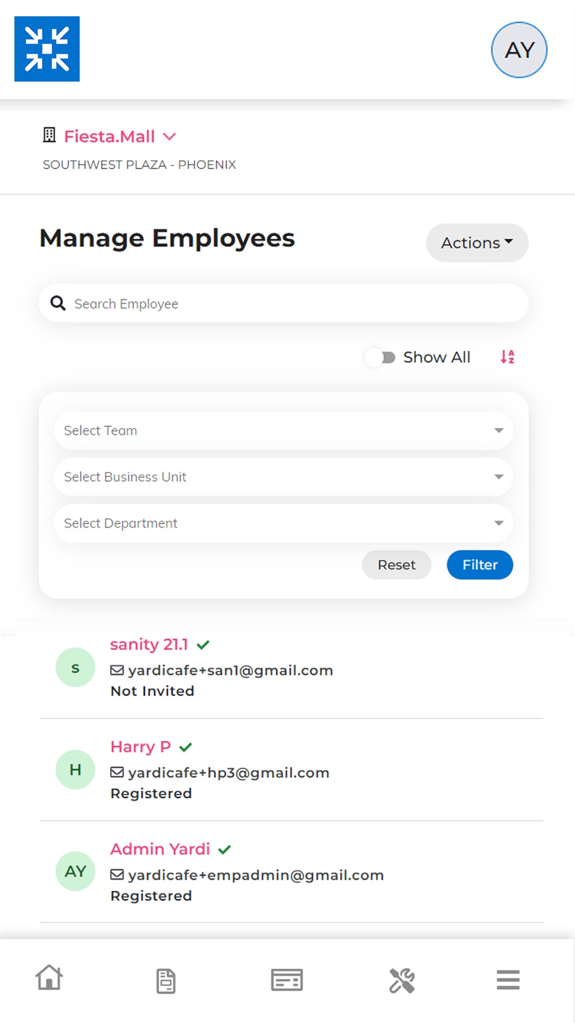The width and height of the screenshot is (575, 1023).
Task: Focus the Search Employee input field
Action: (283, 303)
